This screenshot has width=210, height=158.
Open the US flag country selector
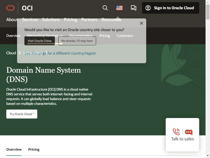tap(119, 8)
